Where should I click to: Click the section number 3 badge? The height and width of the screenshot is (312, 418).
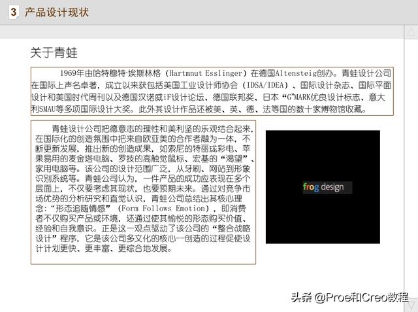(x=13, y=12)
